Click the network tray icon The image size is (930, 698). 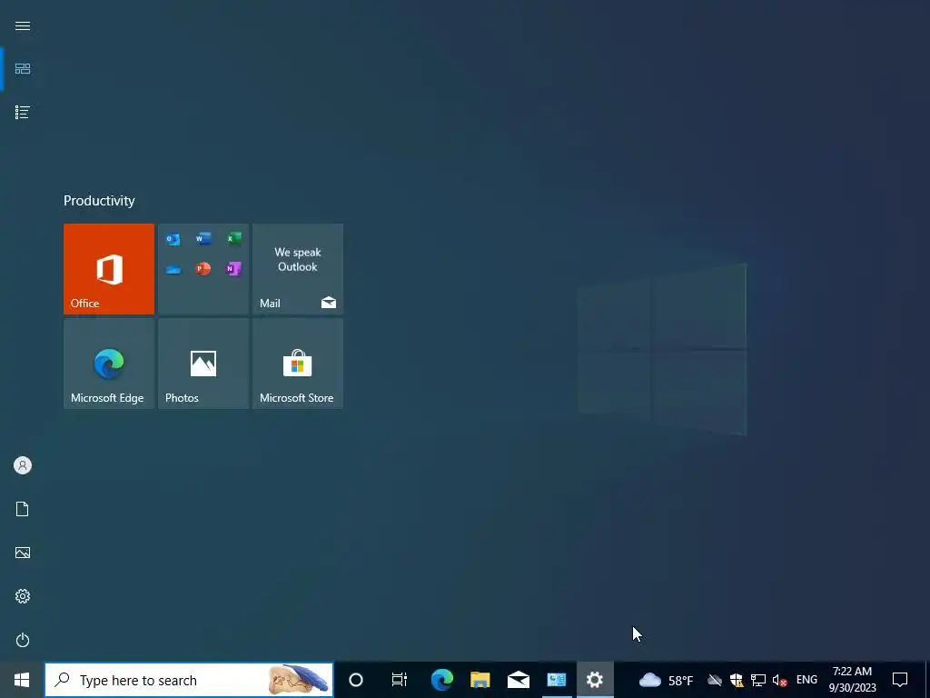(758, 680)
